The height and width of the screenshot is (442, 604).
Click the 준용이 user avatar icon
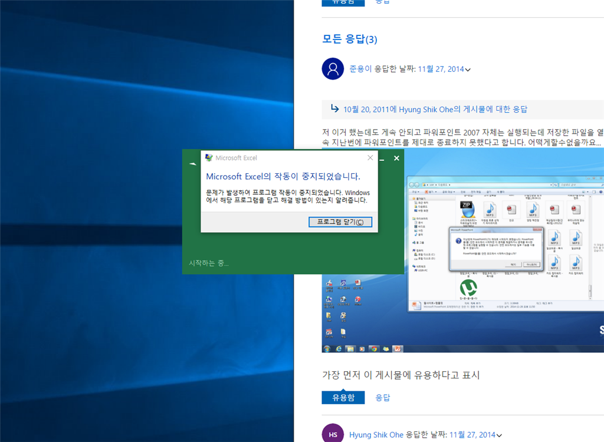tap(333, 69)
